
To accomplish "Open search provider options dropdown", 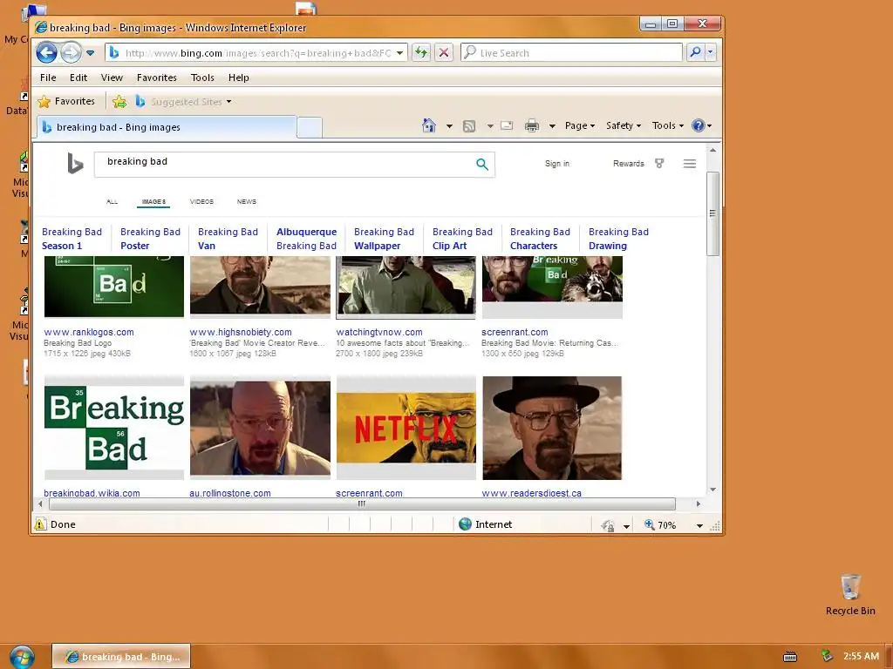I will pos(710,52).
